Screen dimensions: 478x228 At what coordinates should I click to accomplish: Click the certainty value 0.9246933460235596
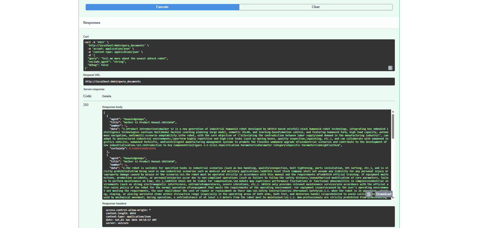point(142,148)
